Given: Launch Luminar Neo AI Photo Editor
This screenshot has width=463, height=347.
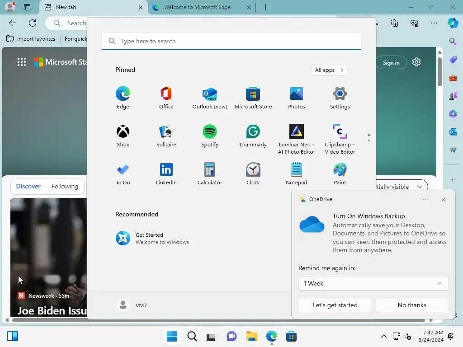Looking at the screenshot, I should [297, 139].
